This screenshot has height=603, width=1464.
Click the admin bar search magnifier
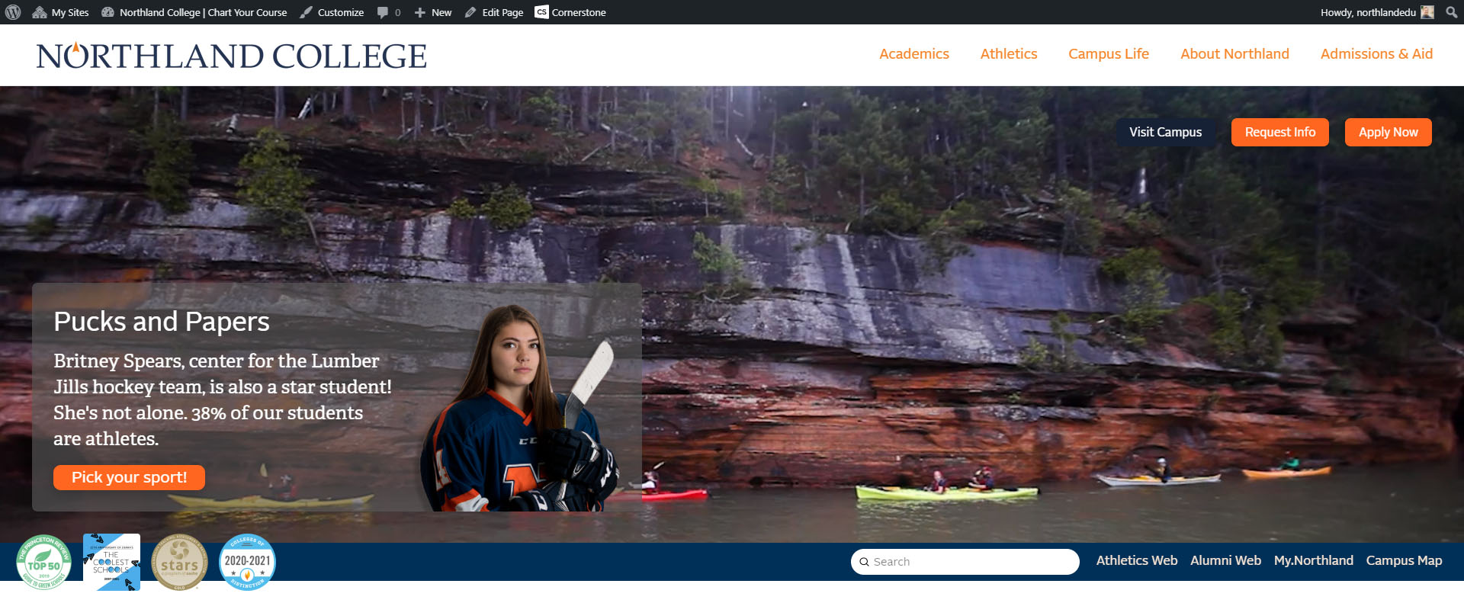coord(1451,12)
